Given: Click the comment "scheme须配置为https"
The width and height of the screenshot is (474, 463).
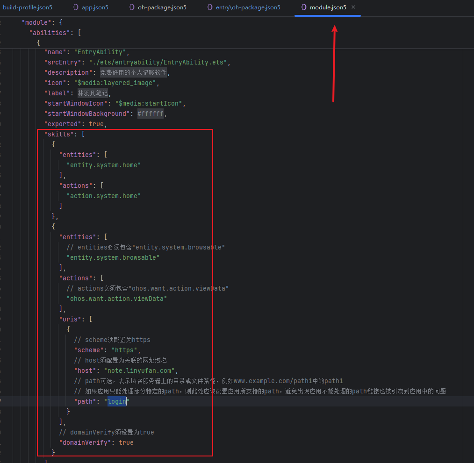Looking at the screenshot, I should click(112, 340).
